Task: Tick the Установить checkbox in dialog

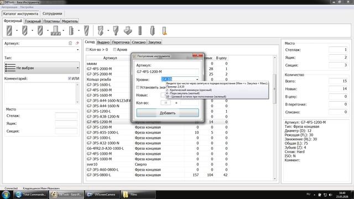Action: pyautogui.click(x=138, y=87)
